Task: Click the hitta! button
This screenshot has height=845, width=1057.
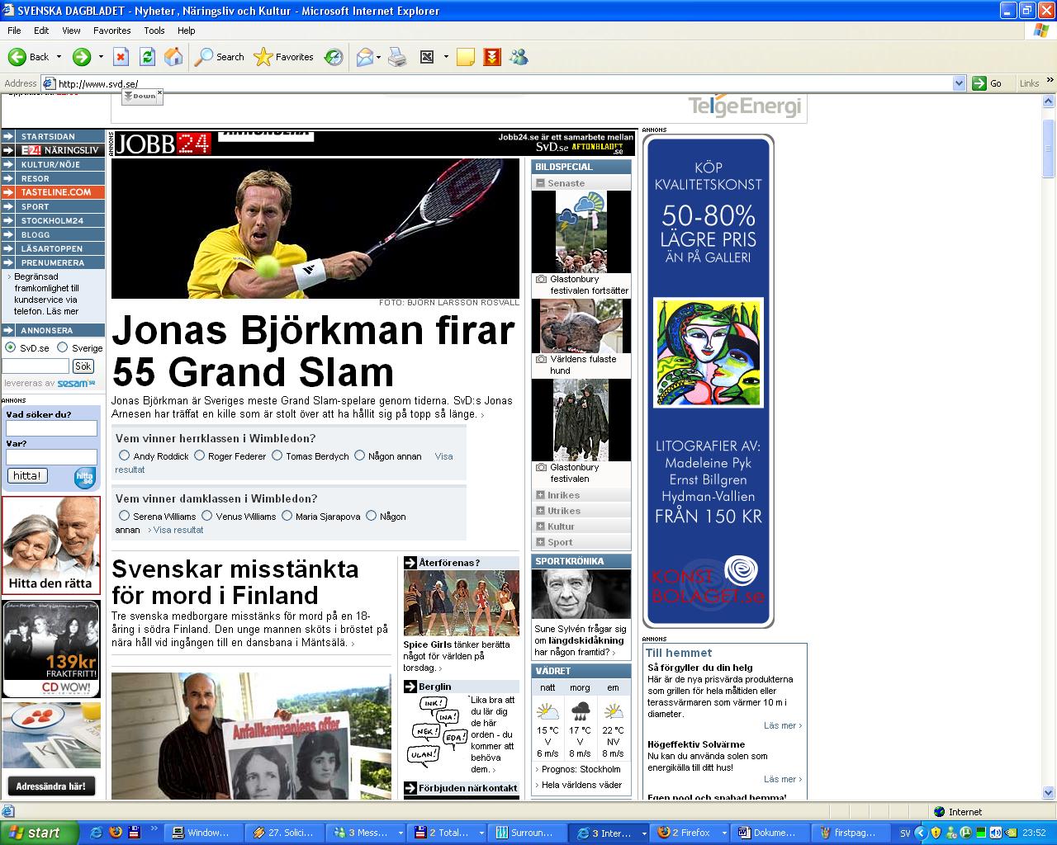Action: tap(27, 476)
